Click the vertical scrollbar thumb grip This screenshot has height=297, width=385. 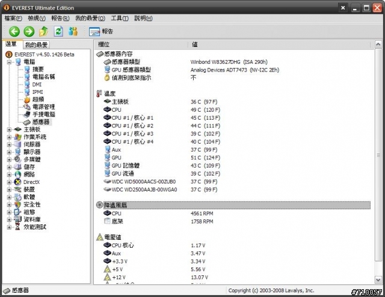tap(378, 155)
